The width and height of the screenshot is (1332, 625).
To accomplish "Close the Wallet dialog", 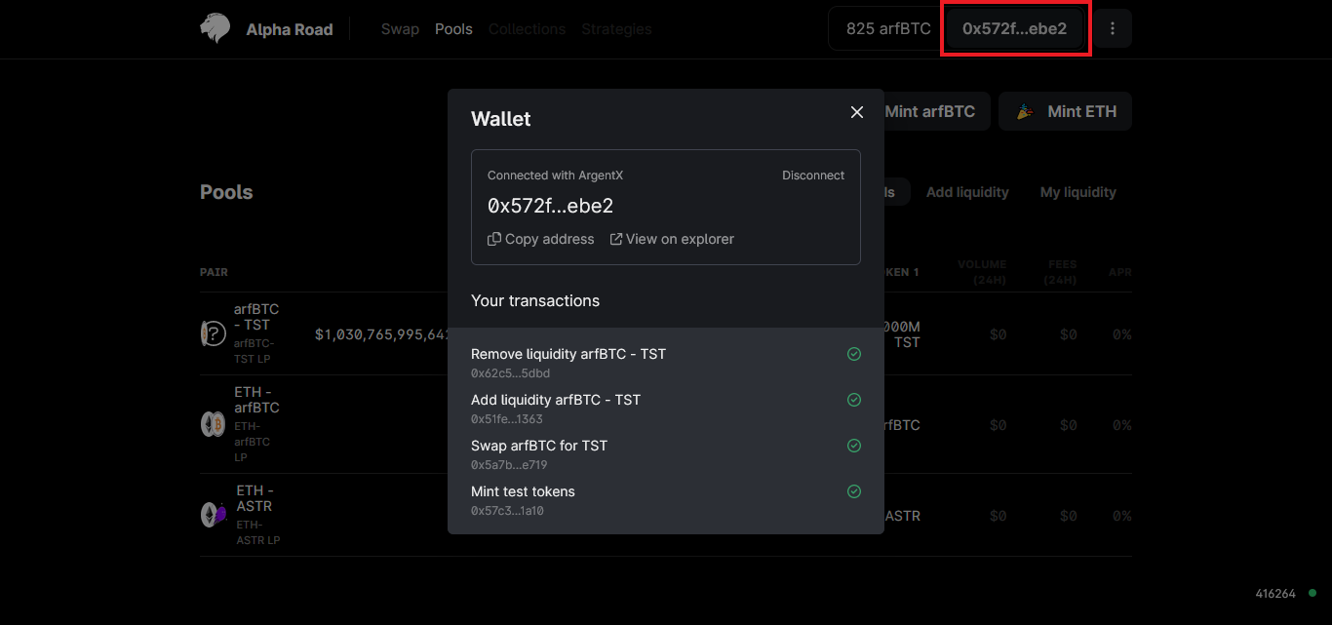I will (x=857, y=112).
